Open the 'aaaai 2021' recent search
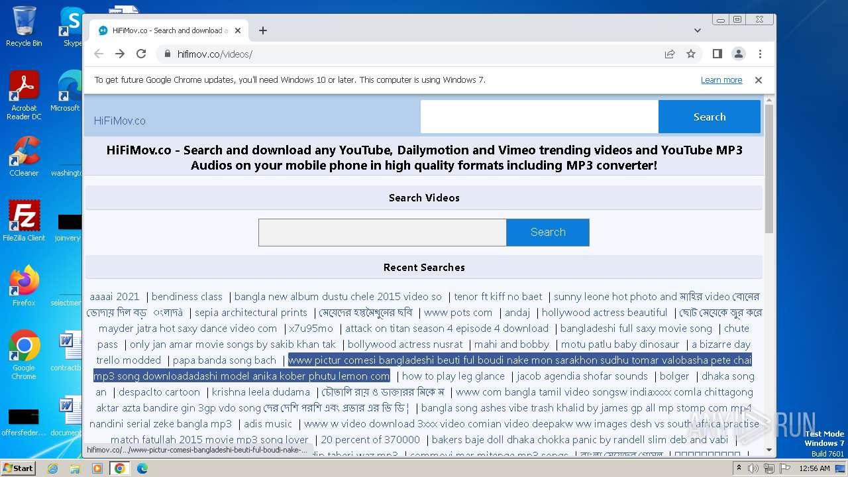The height and width of the screenshot is (477, 848). 115,297
